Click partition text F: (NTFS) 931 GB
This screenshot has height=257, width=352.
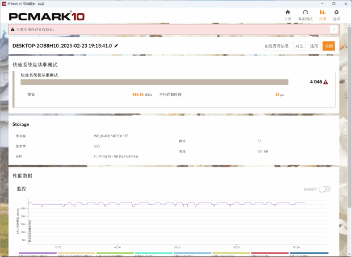pos(116,157)
